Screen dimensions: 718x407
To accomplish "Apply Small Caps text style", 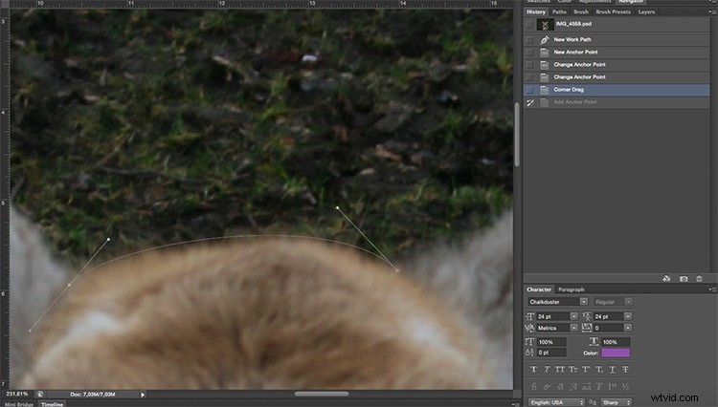I will click(572, 369).
